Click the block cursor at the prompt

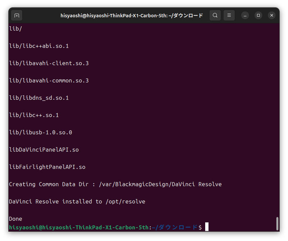tap(207, 227)
